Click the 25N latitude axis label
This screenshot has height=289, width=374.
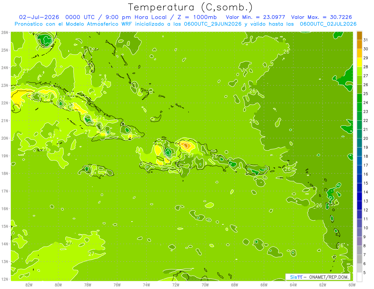[4, 50]
